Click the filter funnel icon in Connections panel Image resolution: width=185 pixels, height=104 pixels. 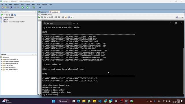(9, 15)
